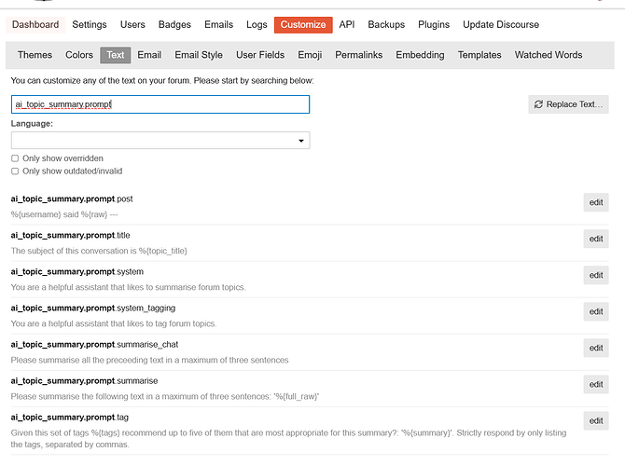Click the ai_topic_summary.prompt.post key text

tap(72, 199)
